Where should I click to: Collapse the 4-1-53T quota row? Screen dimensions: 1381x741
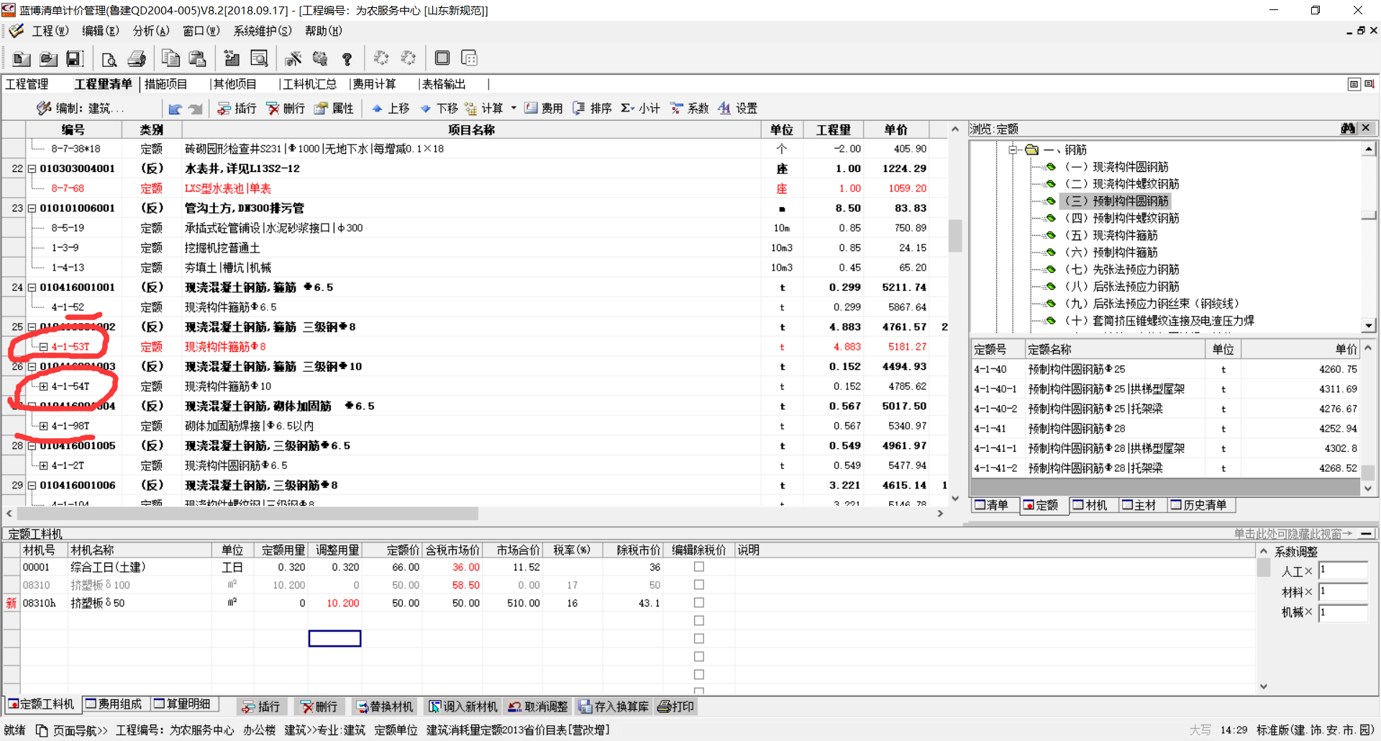(x=43, y=347)
